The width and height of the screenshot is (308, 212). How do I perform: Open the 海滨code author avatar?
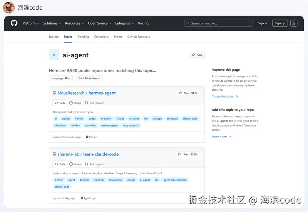[x=9, y=7]
